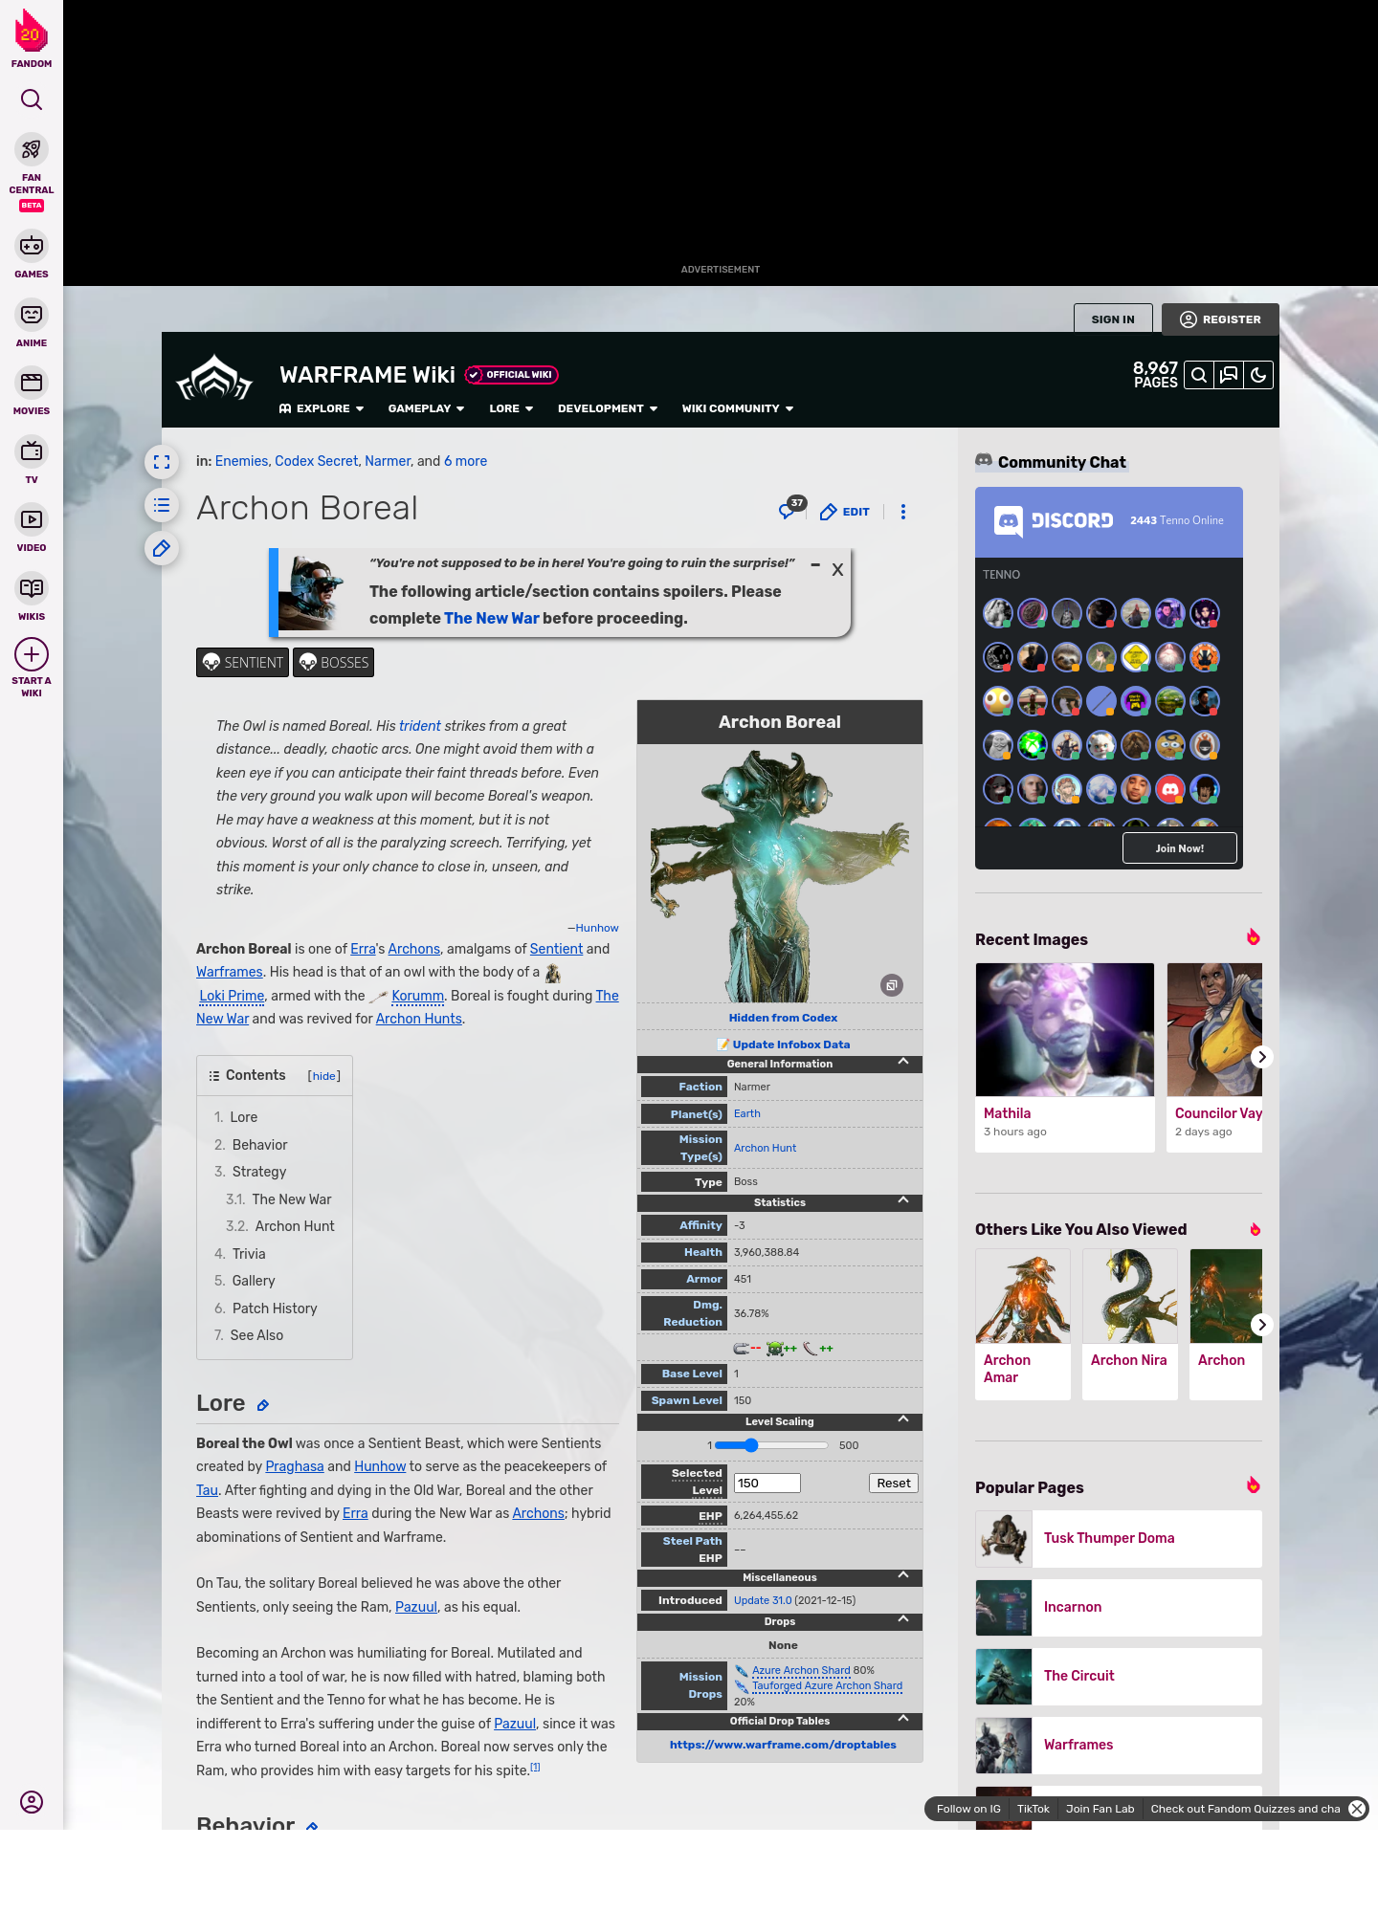Edit the Lore section pencil icon
The image size is (1378, 1913).
[x=263, y=1405]
